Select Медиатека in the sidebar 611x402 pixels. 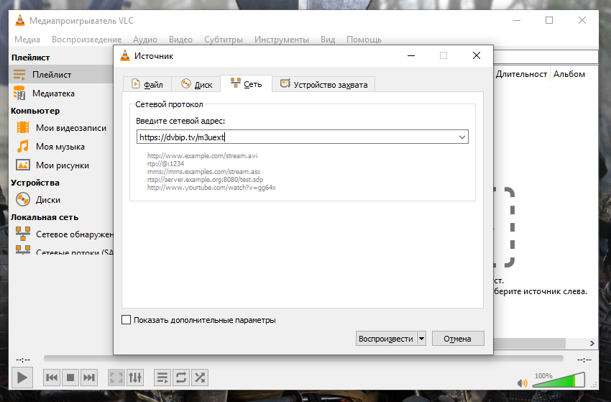click(55, 93)
